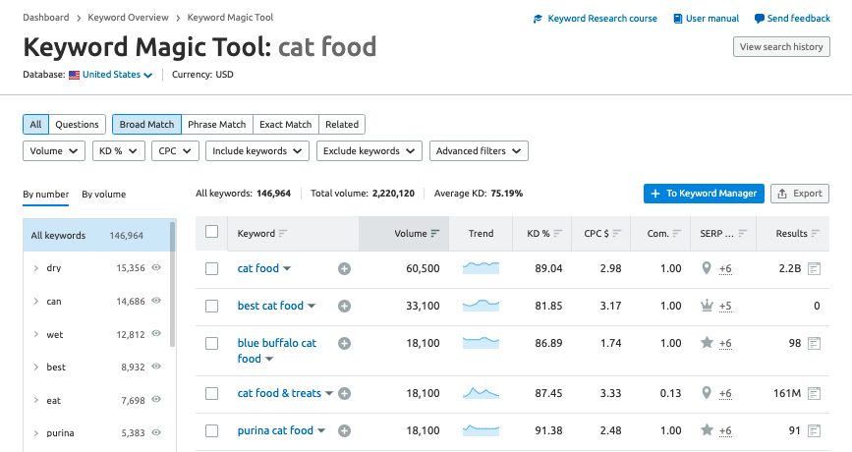The height and width of the screenshot is (452, 852).
Task: Open dropdown arrow beside 'cat food' keyword
Action: click(287, 269)
